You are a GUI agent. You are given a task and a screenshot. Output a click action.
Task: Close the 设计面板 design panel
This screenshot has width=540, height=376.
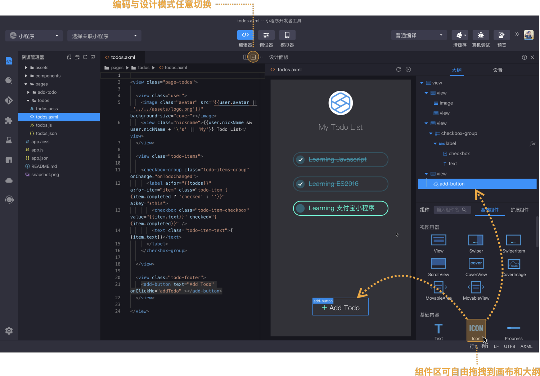pyautogui.click(x=532, y=57)
